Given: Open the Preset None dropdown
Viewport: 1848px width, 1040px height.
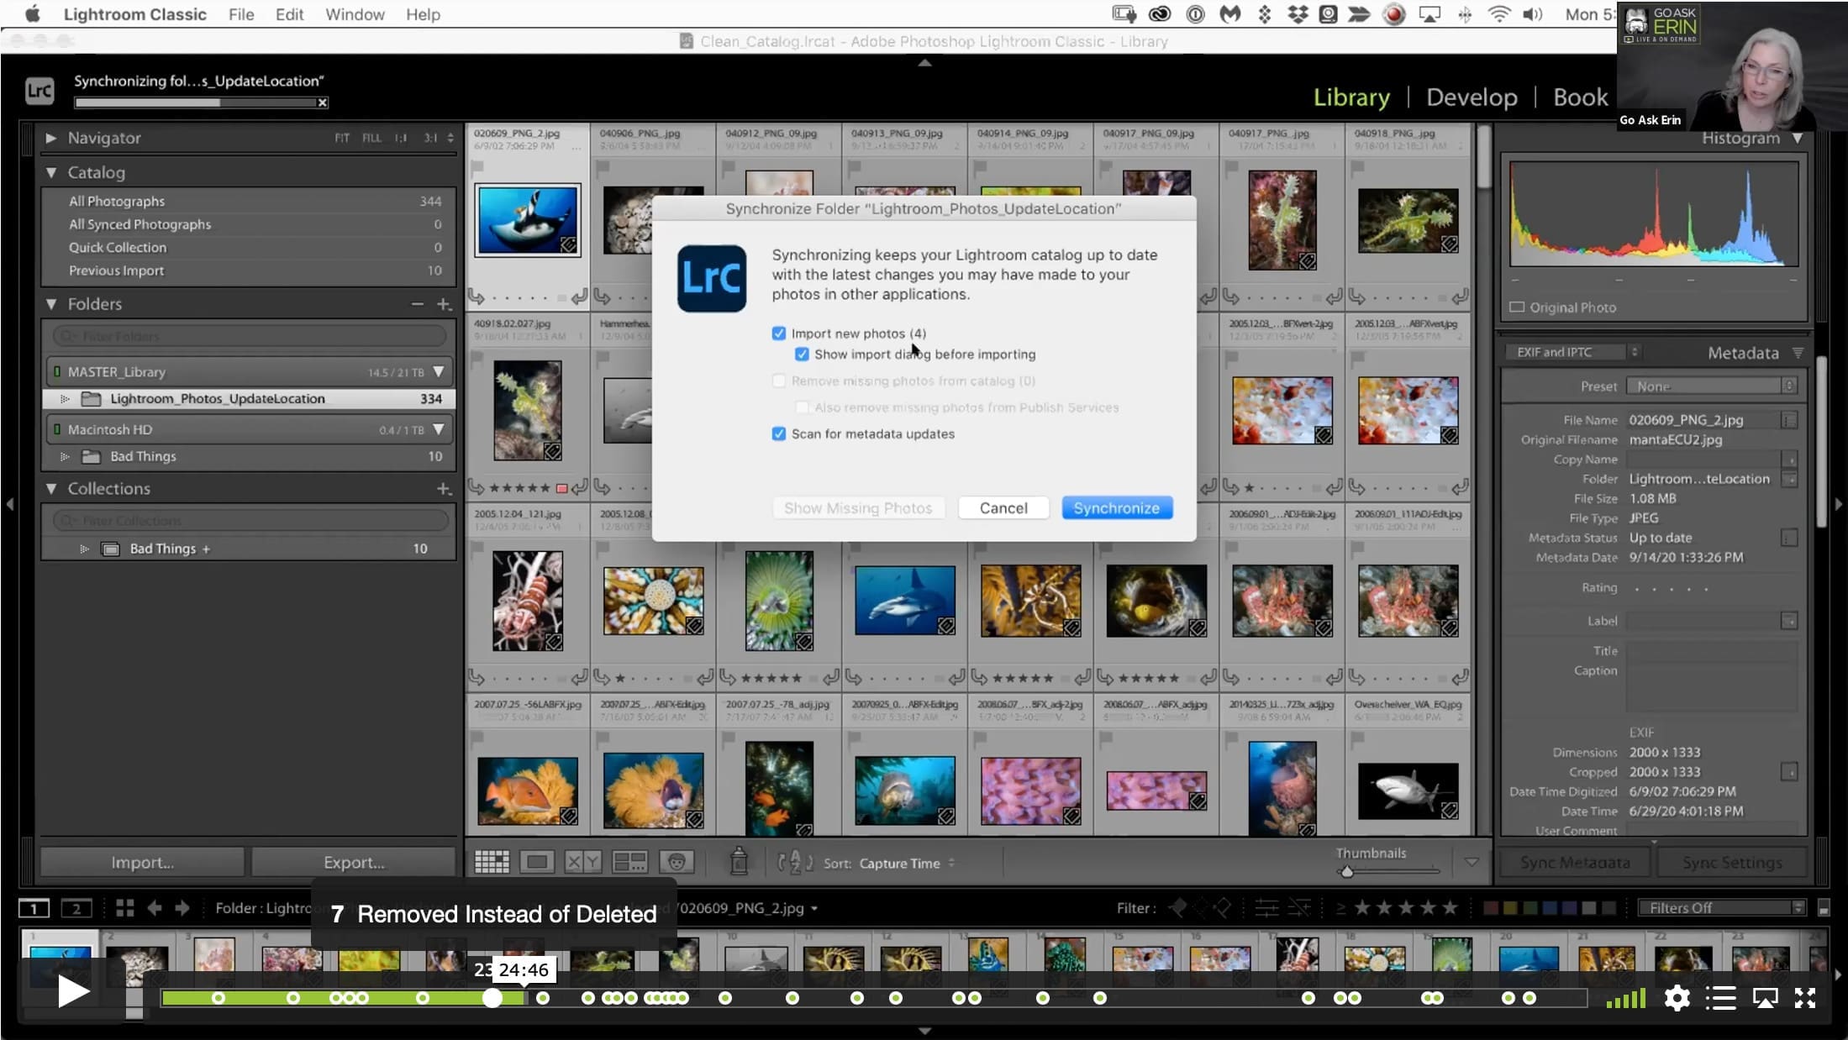Looking at the screenshot, I should (1710, 386).
